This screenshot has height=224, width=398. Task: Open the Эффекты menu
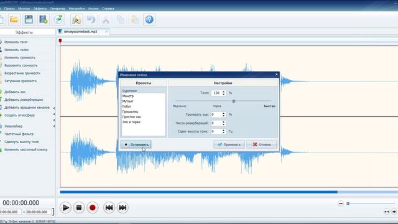point(40,9)
